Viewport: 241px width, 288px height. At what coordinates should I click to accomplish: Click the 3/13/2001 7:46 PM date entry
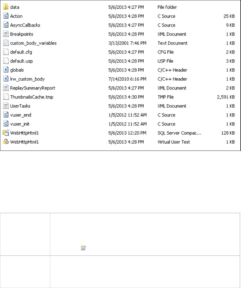[x=124, y=43]
